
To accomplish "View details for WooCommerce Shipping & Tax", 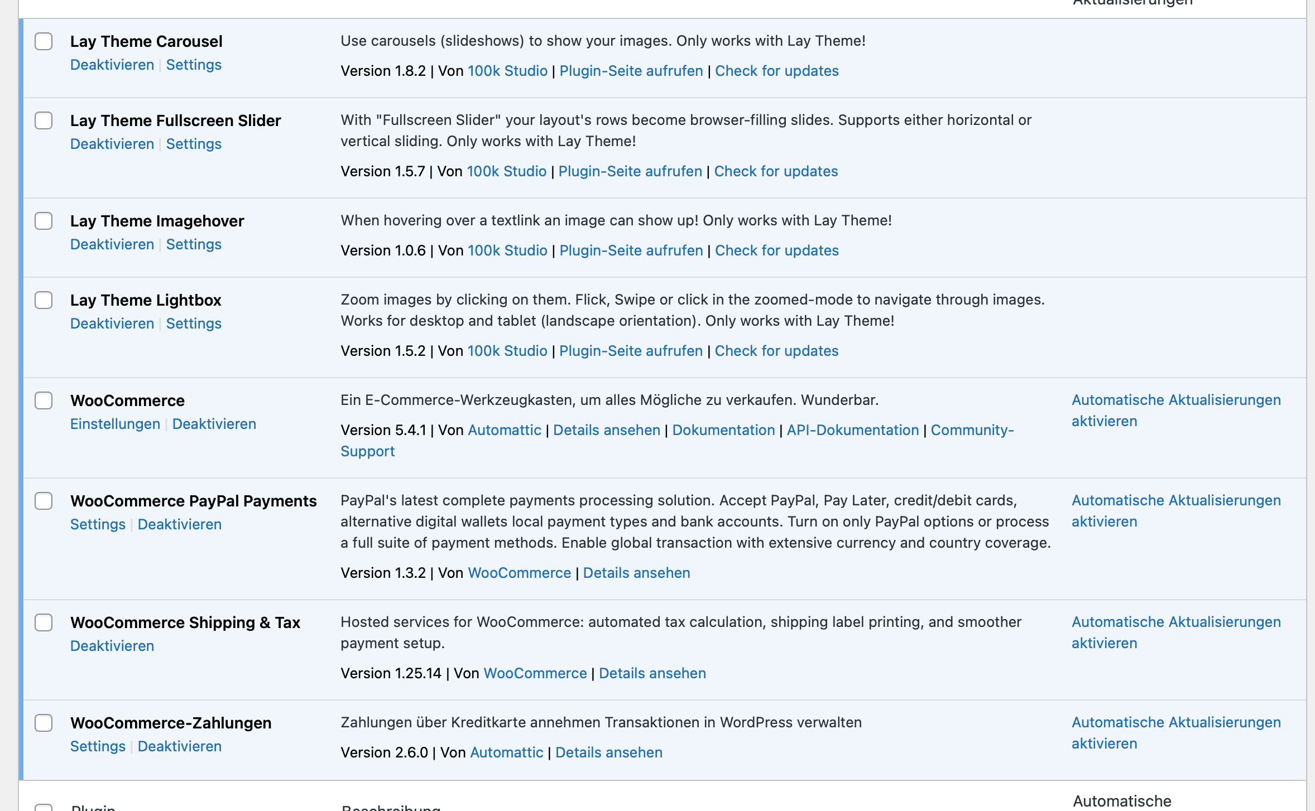I will (x=652, y=673).
